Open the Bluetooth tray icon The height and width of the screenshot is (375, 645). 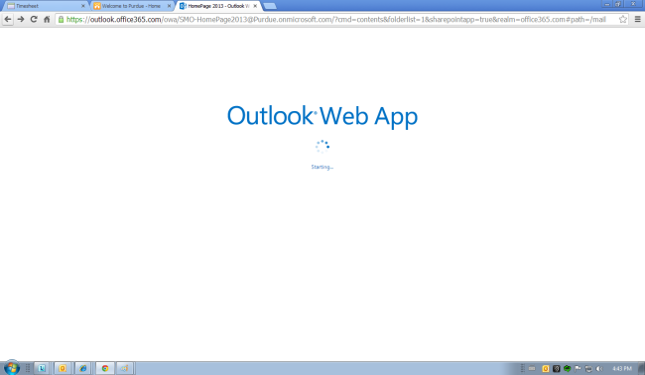tap(556, 368)
